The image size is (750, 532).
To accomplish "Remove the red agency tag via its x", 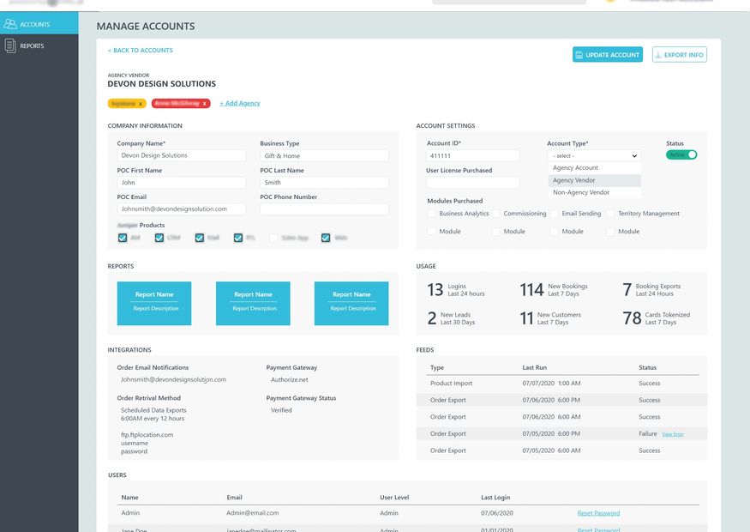I will (x=204, y=104).
